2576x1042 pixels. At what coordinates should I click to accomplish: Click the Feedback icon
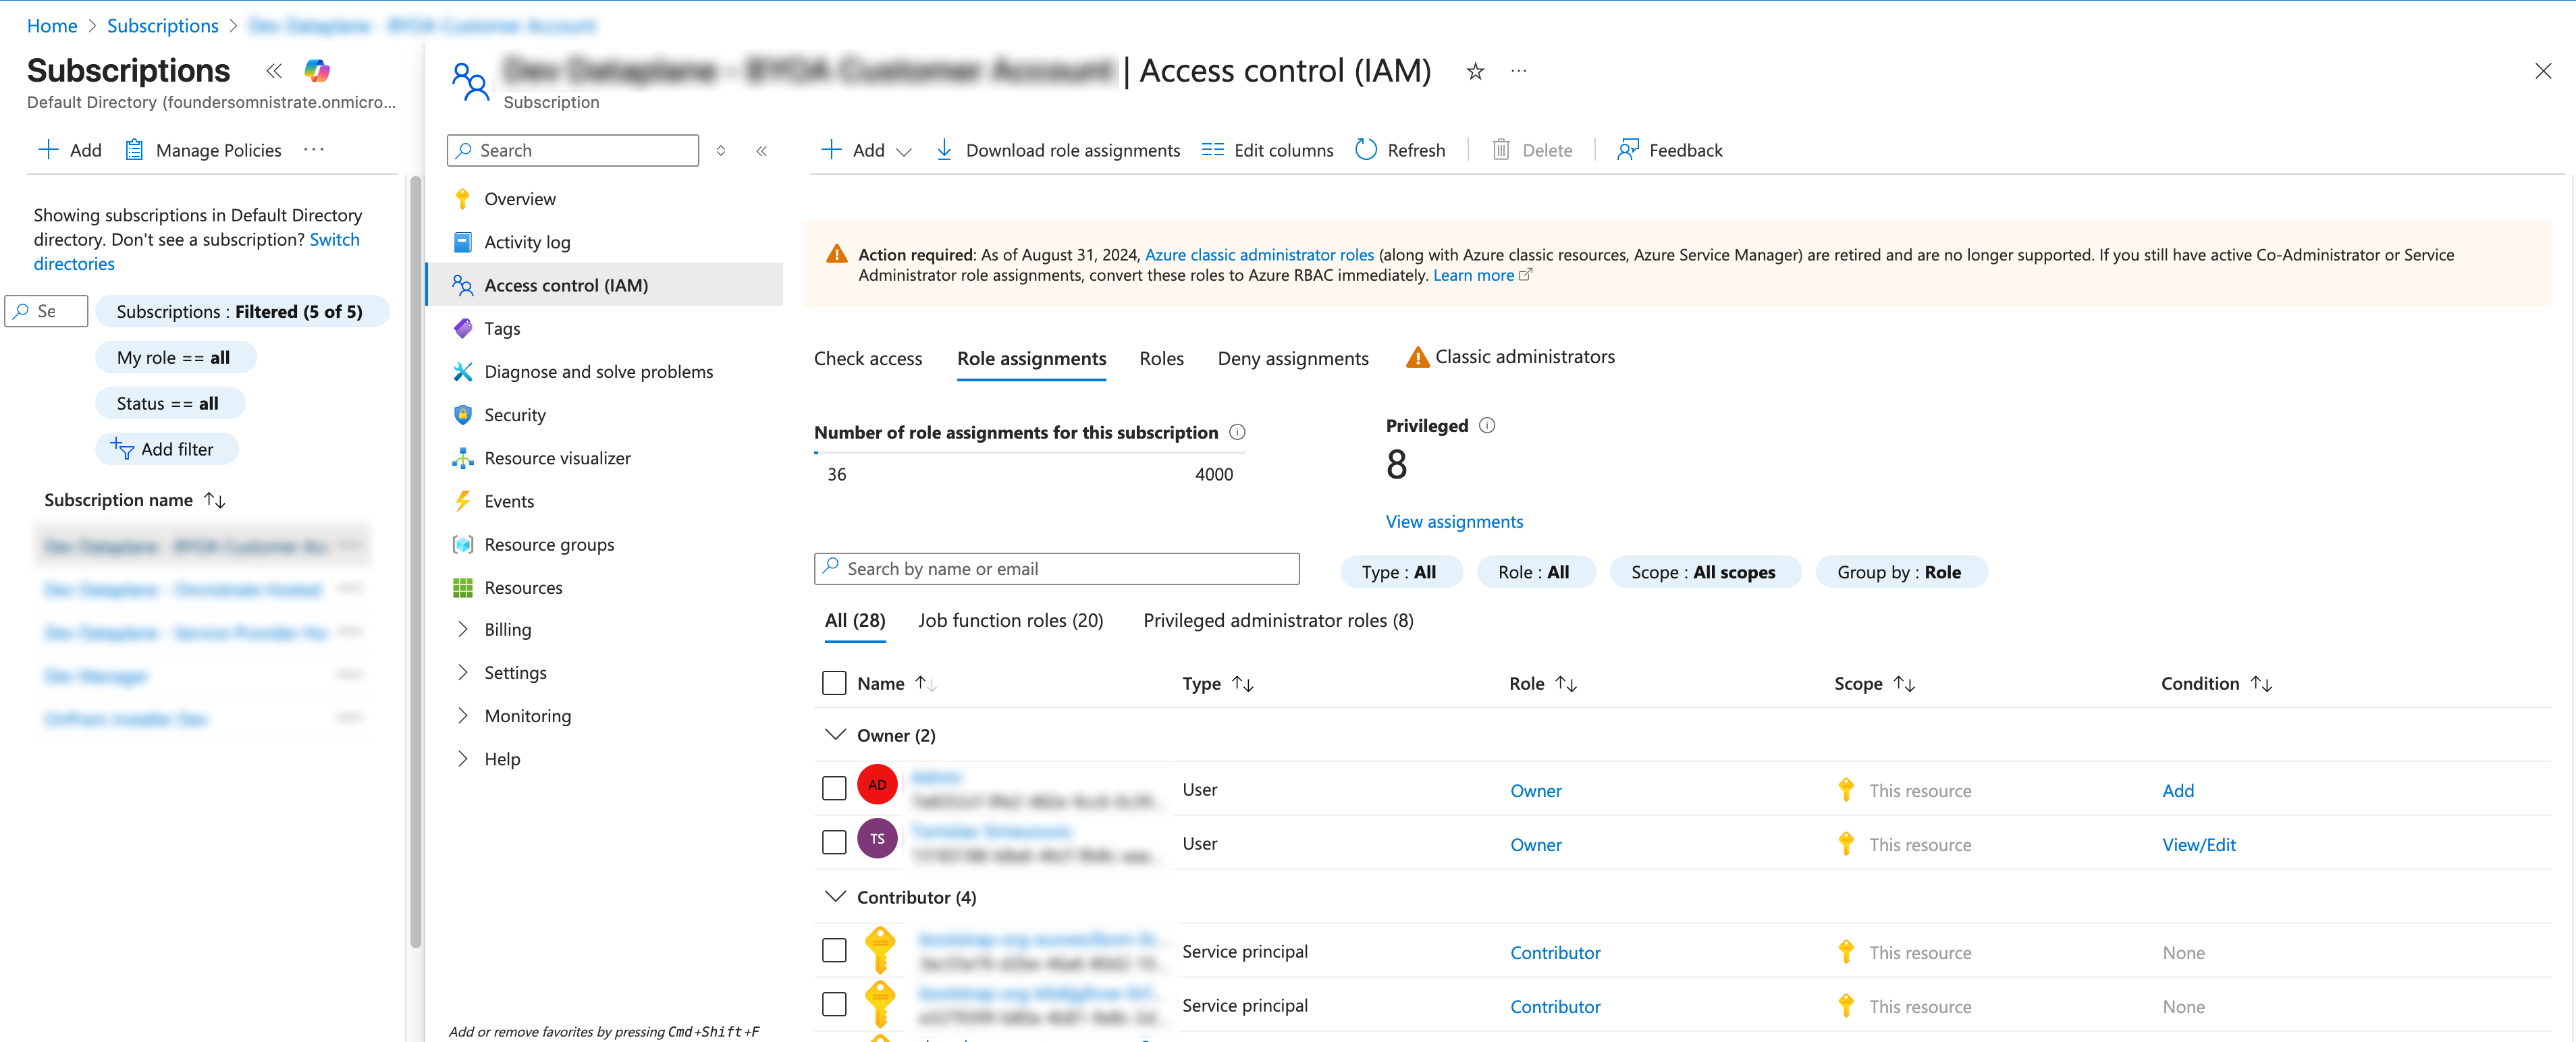(x=1628, y=150)
